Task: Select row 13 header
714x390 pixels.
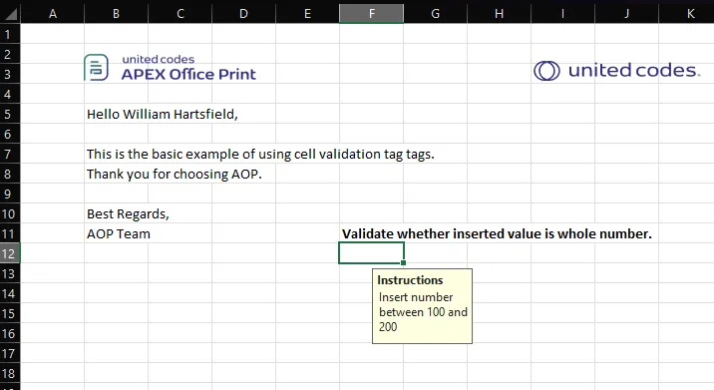Action: pyautogui.click(x=10, y=273)
